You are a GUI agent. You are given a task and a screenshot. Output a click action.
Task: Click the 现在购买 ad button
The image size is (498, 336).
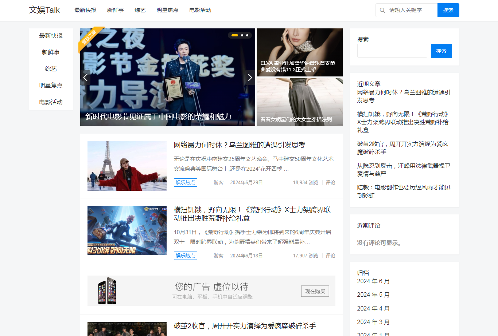tap(315, 291)
